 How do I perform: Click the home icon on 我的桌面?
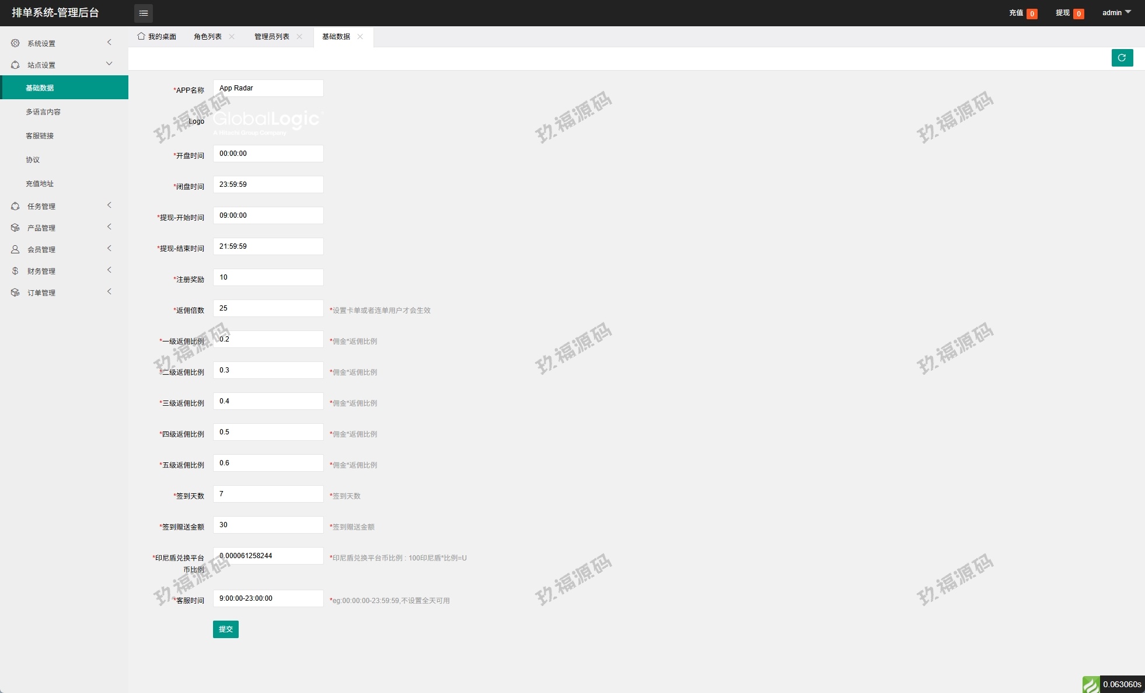tap(141, 36)
